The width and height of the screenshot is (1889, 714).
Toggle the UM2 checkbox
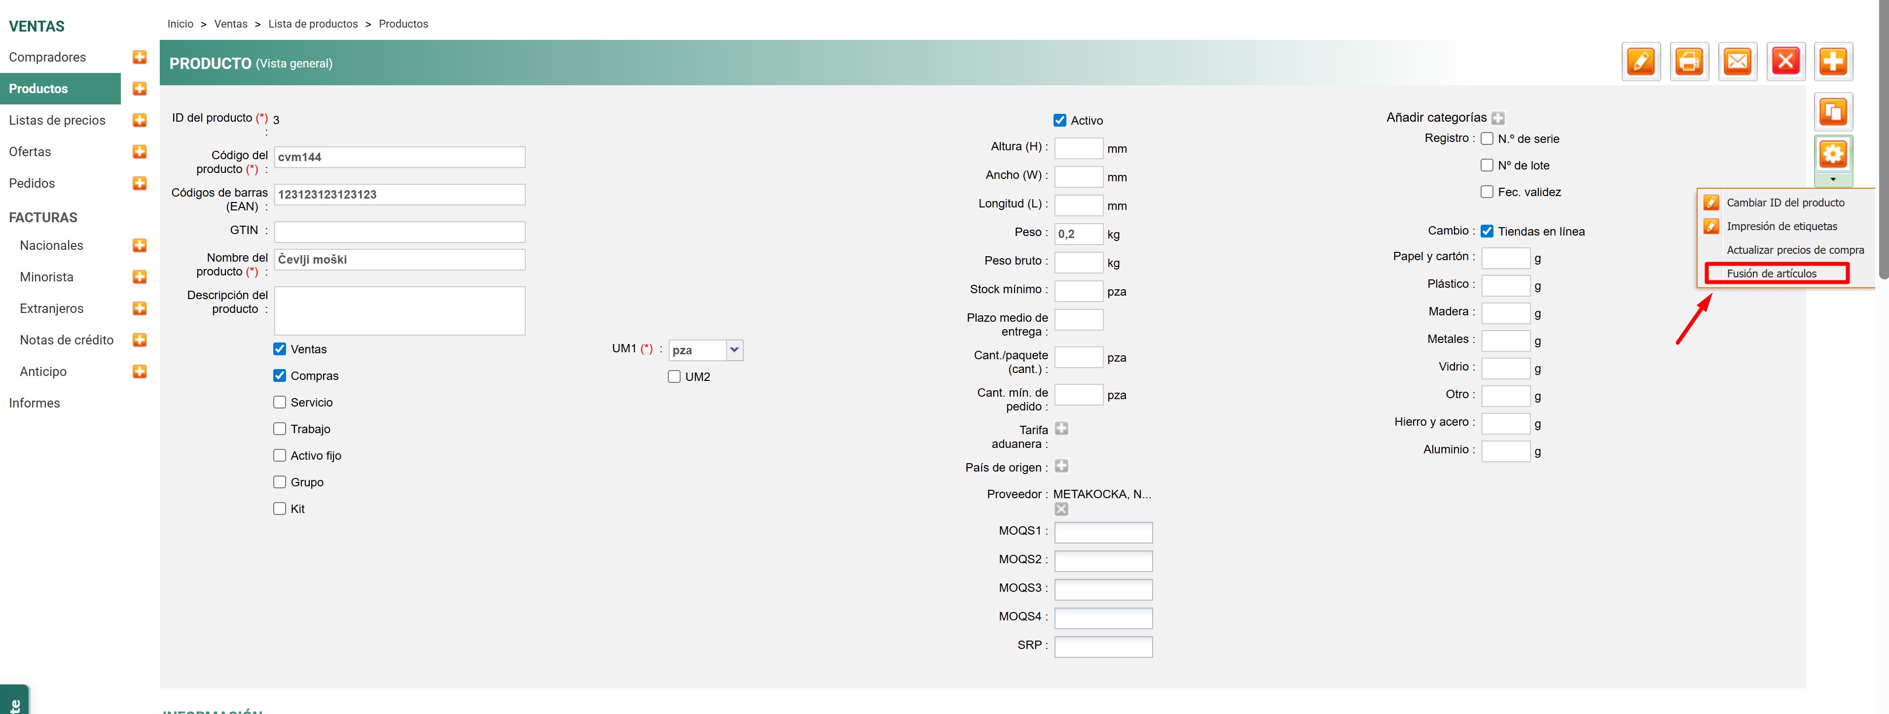pyautogui.click(x=674, y=376)
